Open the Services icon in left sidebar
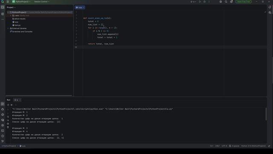The image size is (273, 154). 3,125
